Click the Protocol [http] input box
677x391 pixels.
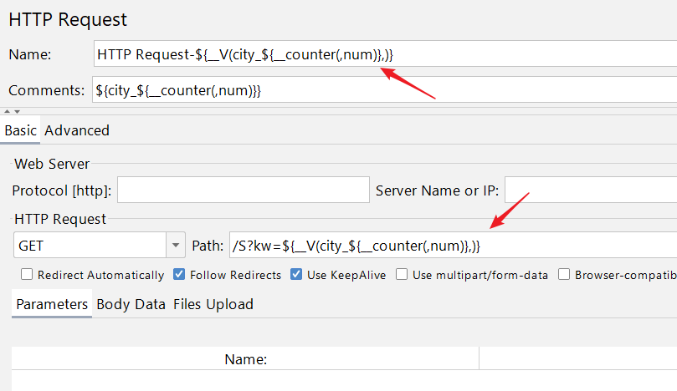[243, 190]
